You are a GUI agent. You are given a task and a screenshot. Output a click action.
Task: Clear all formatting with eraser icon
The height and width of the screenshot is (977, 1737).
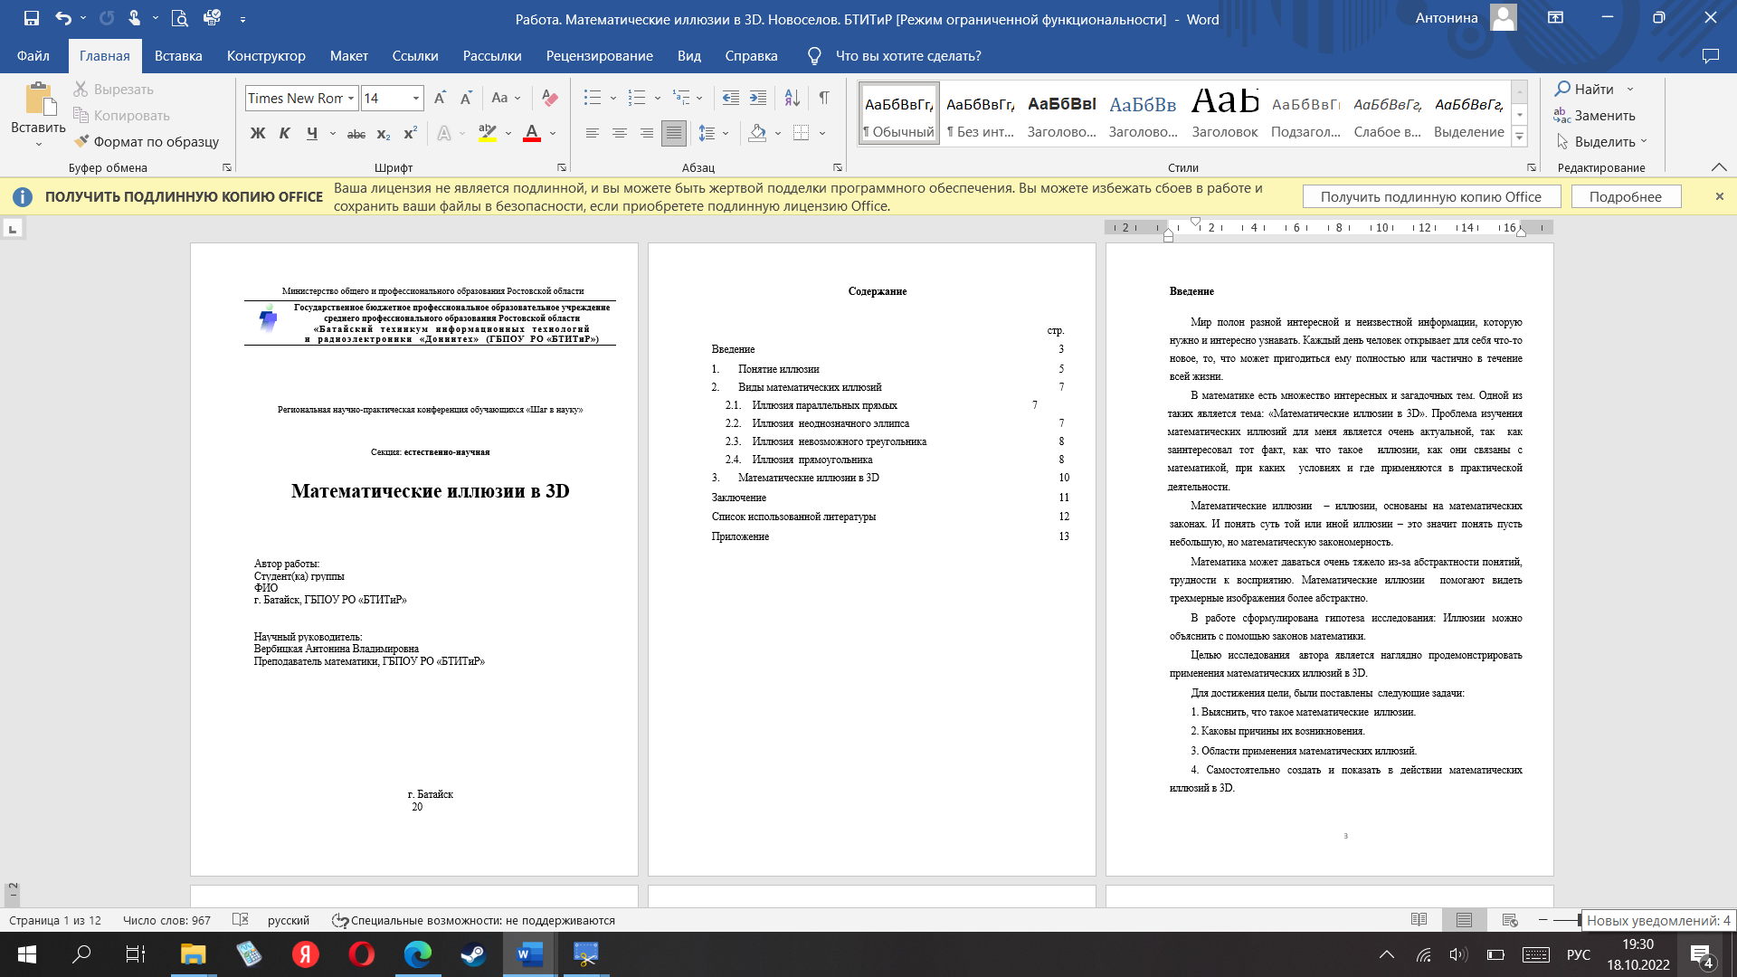[549, 98]
